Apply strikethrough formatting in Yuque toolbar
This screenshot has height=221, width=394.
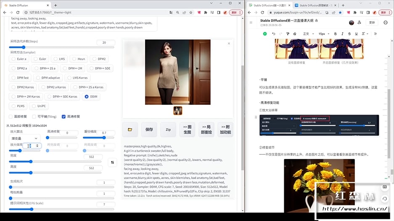349,34
